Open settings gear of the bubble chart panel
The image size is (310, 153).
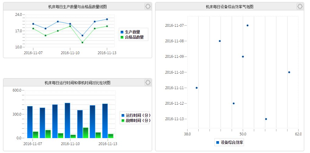[300, 6]
